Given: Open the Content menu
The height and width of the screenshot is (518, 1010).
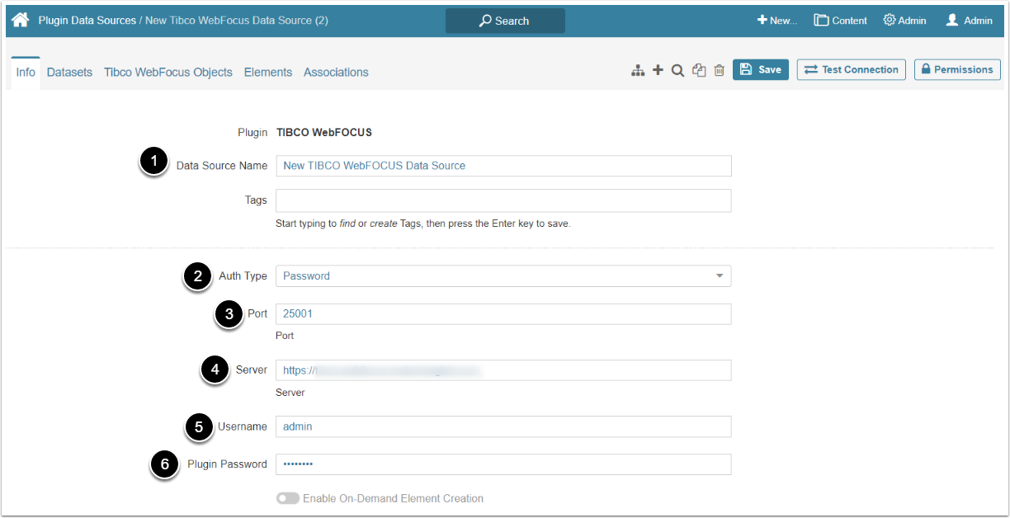Looking at the screenshot, I should point(840,21).
